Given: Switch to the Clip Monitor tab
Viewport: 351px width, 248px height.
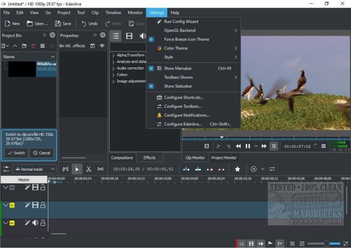Looking at the screenshot, I should (195, 158).
